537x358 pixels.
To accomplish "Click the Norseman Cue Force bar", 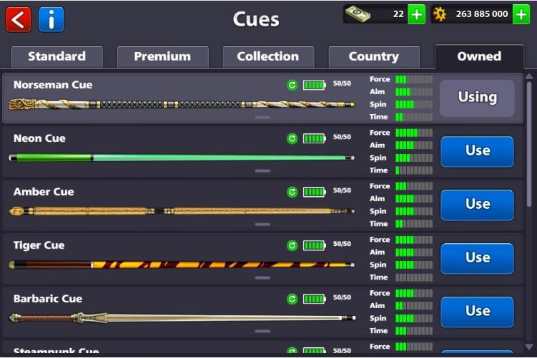I will coord(414,80).
